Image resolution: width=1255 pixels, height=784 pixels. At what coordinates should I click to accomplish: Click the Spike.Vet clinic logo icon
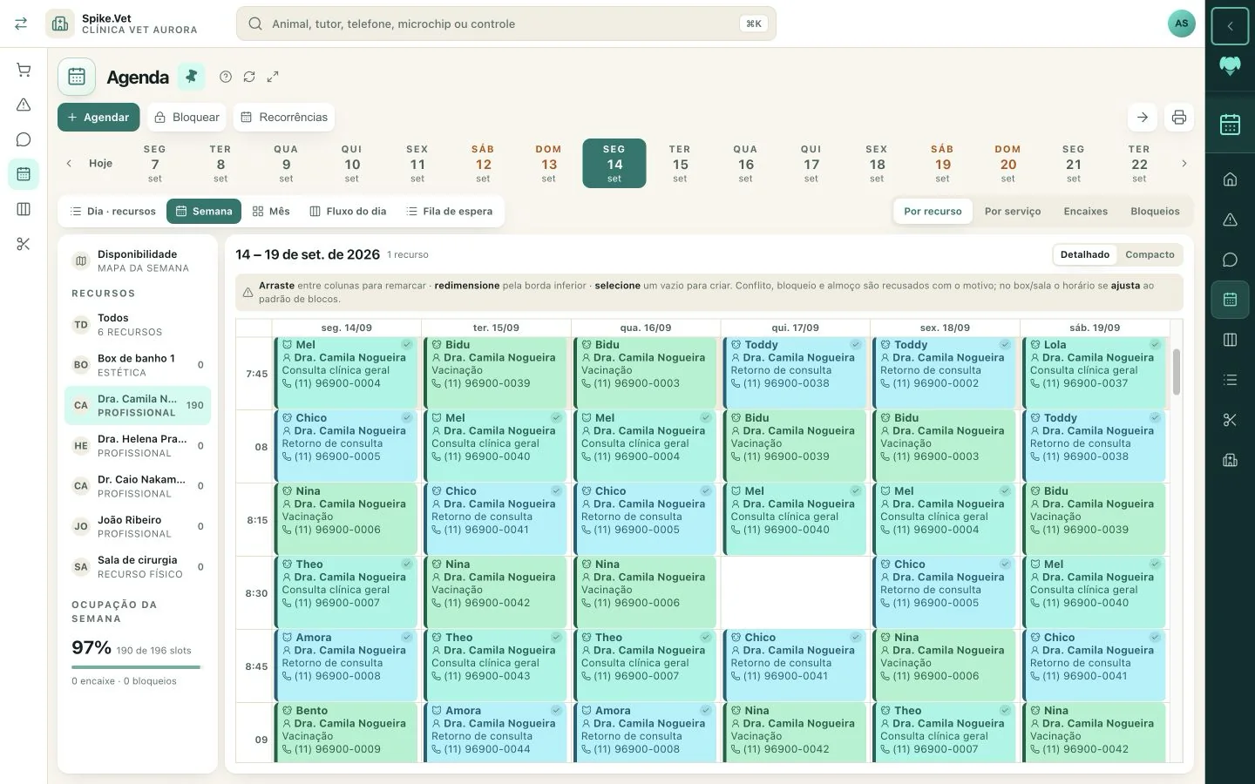pos(60,24)
